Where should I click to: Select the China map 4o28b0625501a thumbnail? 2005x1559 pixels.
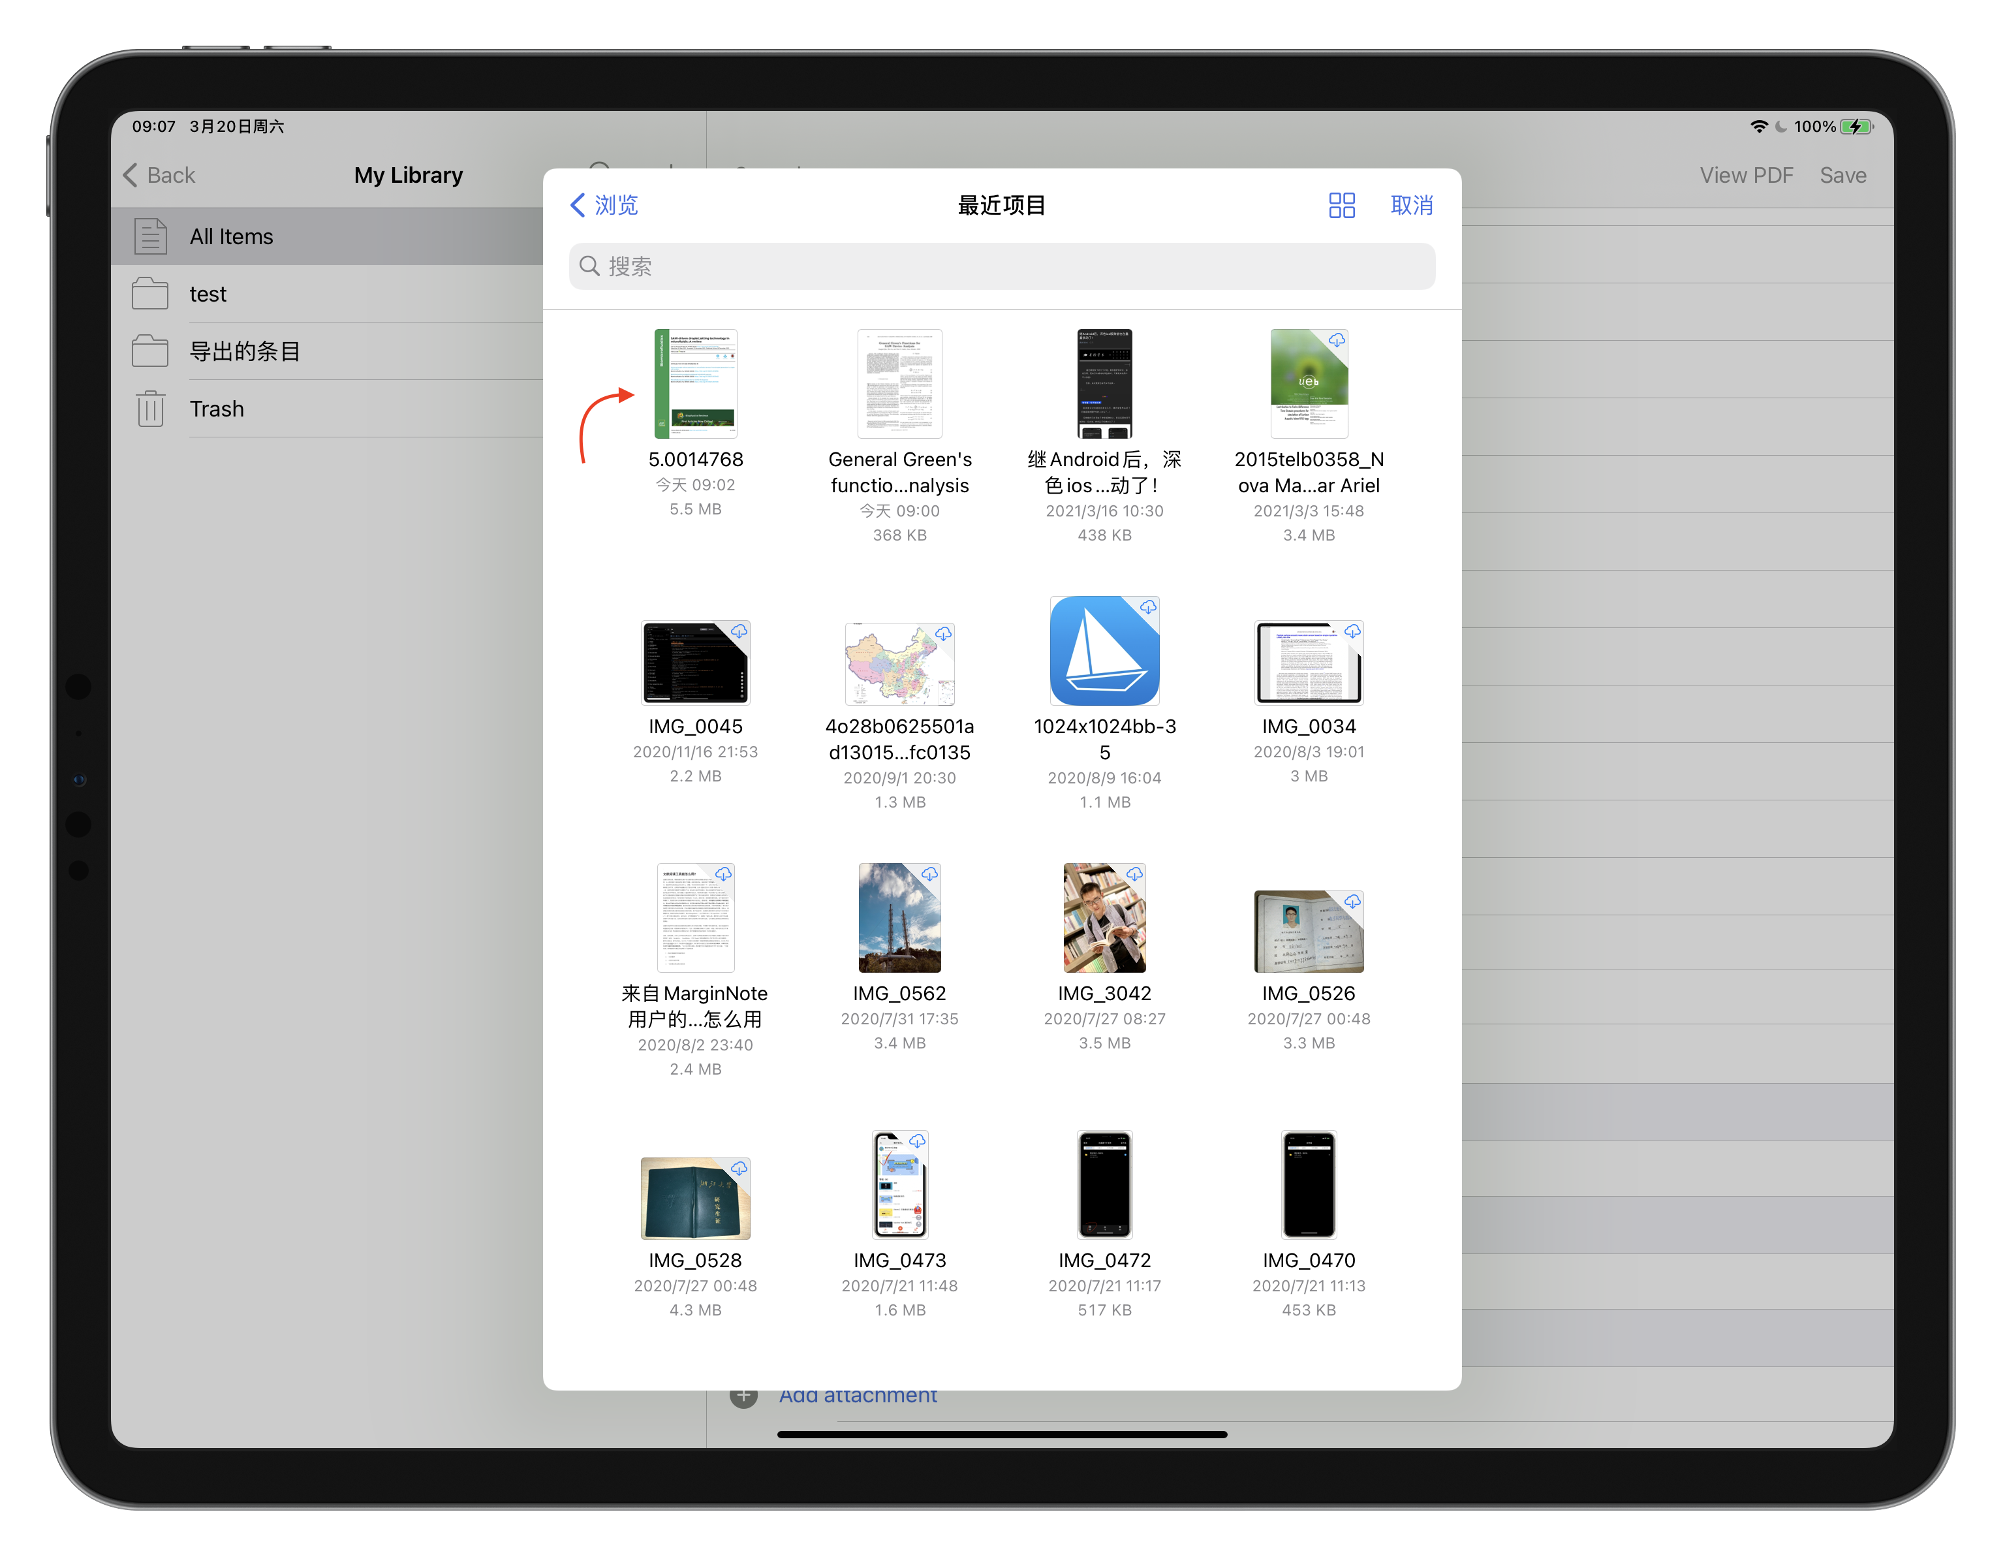pos(899,664)
